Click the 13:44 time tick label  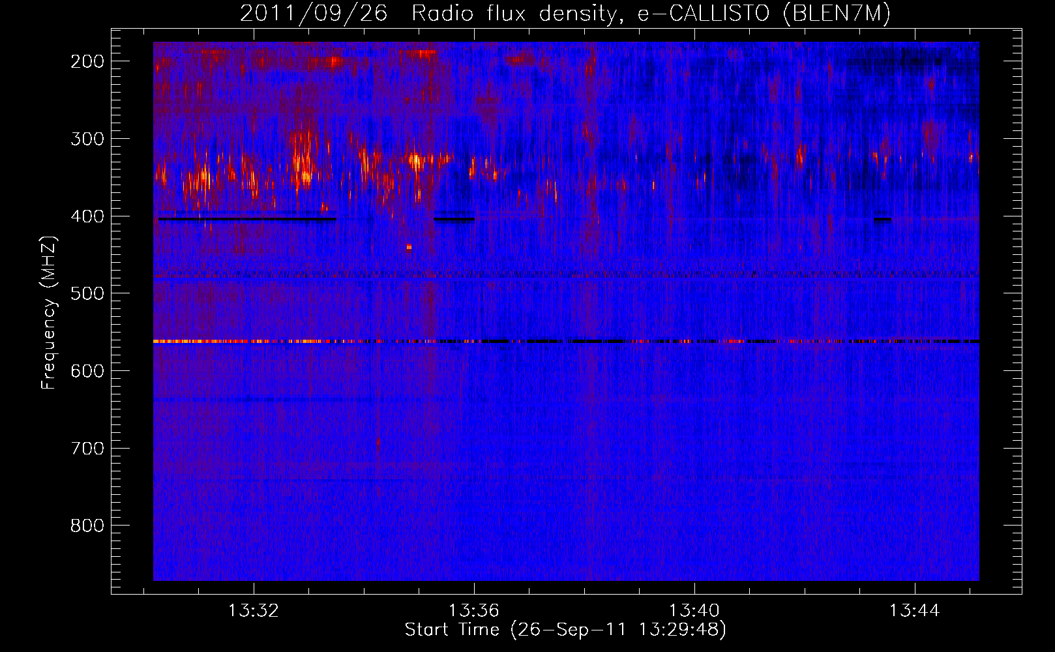[x=915, y=610]
